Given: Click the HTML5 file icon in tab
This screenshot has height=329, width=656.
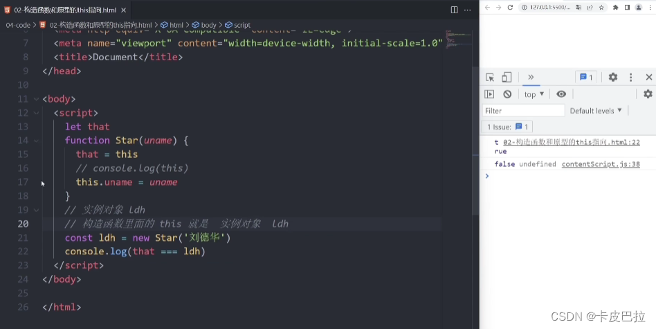Looking at the screenshot, I should pos(7,10).
